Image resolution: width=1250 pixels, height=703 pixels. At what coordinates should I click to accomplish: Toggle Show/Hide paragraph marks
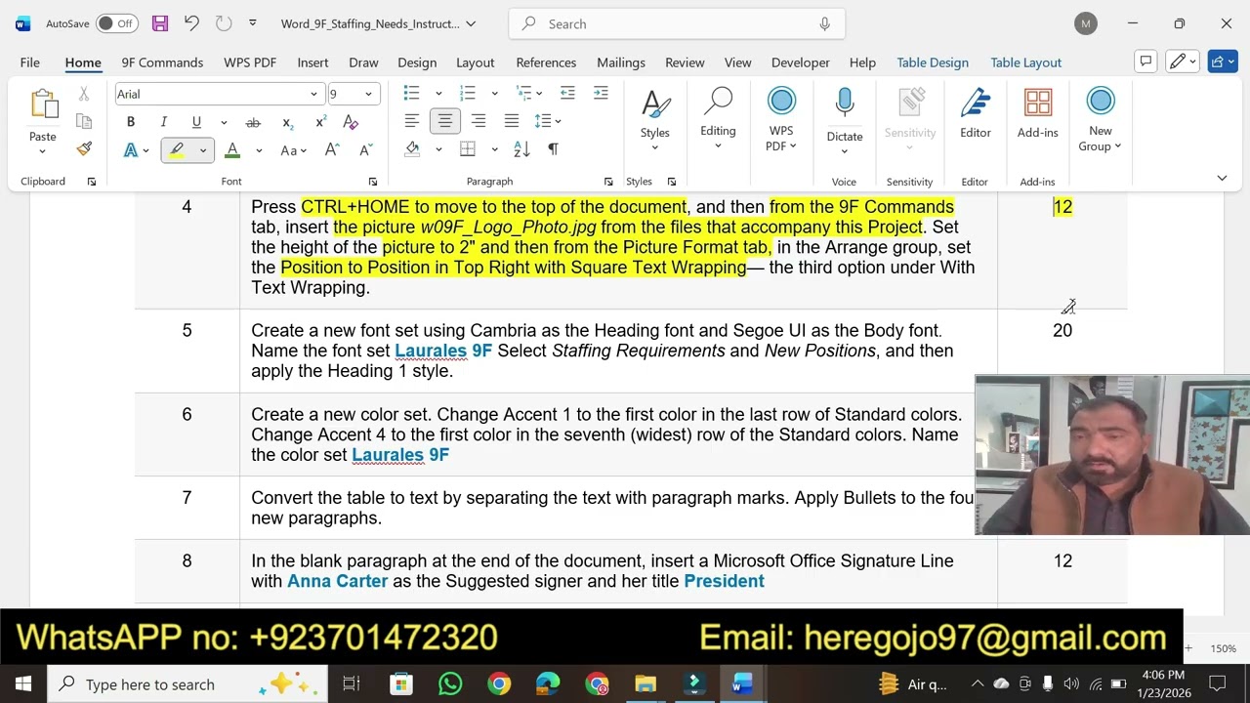click(x=554, y=149)
